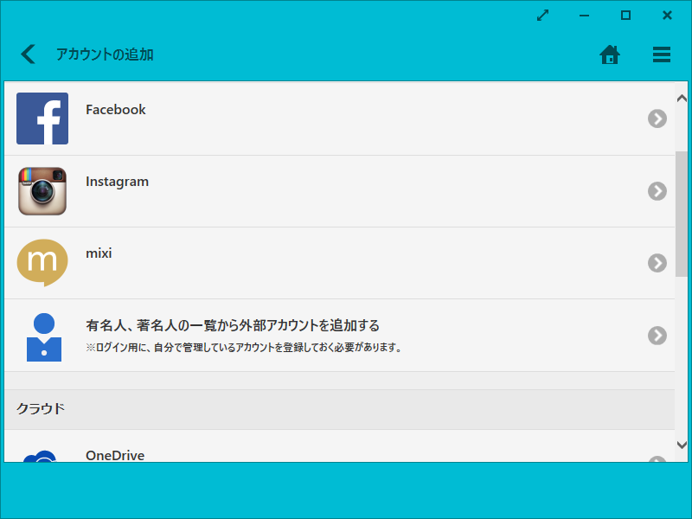This screenshot has width=692, height=519.
Task: Open celebrity list row chevron arrow
Action: (657, 336)
